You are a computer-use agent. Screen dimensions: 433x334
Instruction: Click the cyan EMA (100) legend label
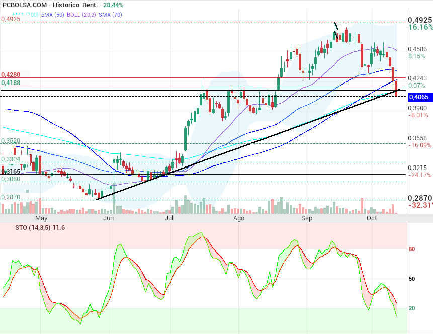tap(25, 15)
